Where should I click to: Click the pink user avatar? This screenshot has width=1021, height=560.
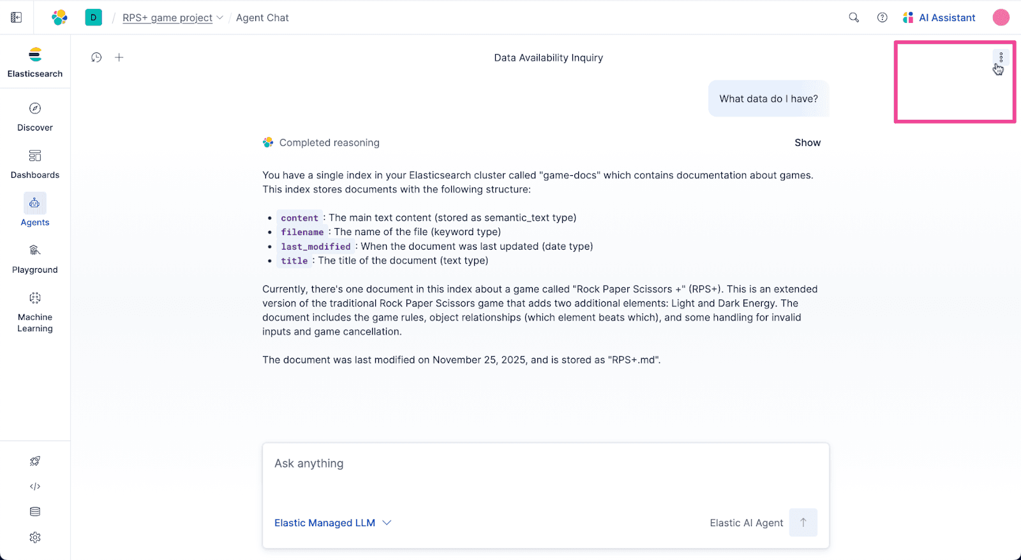(x=1001, y=18)
